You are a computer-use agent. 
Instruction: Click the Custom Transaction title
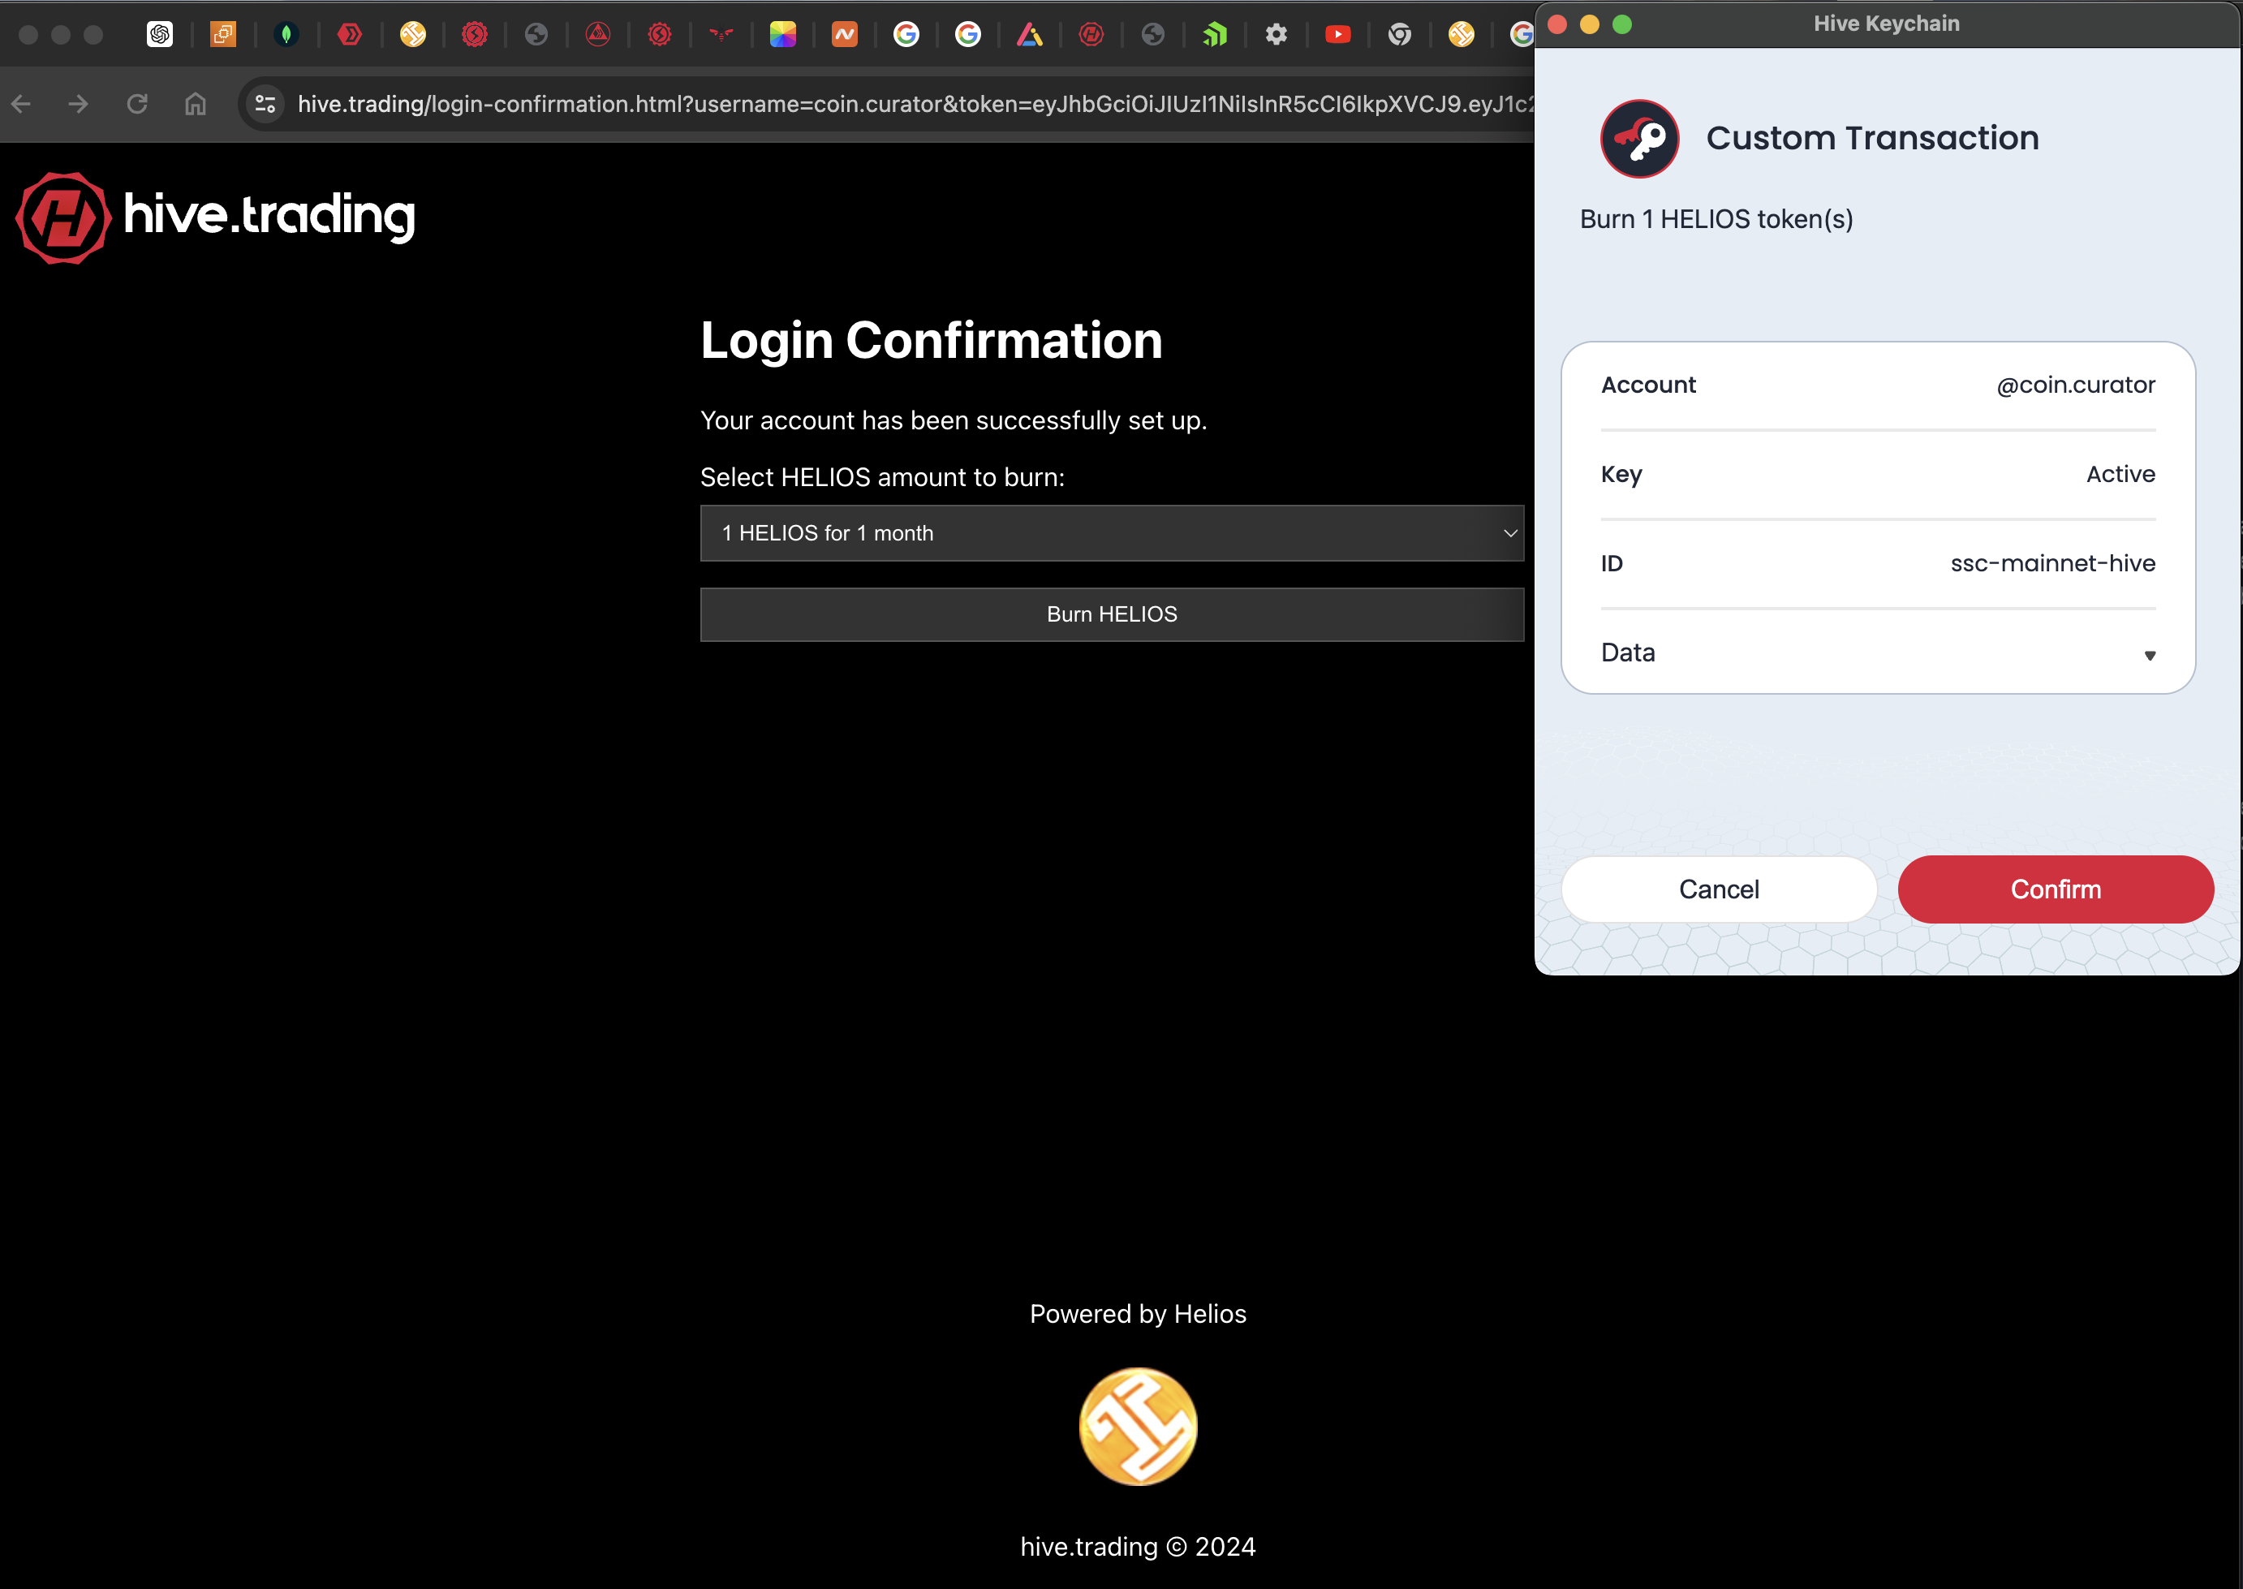tap(1872, 138)
